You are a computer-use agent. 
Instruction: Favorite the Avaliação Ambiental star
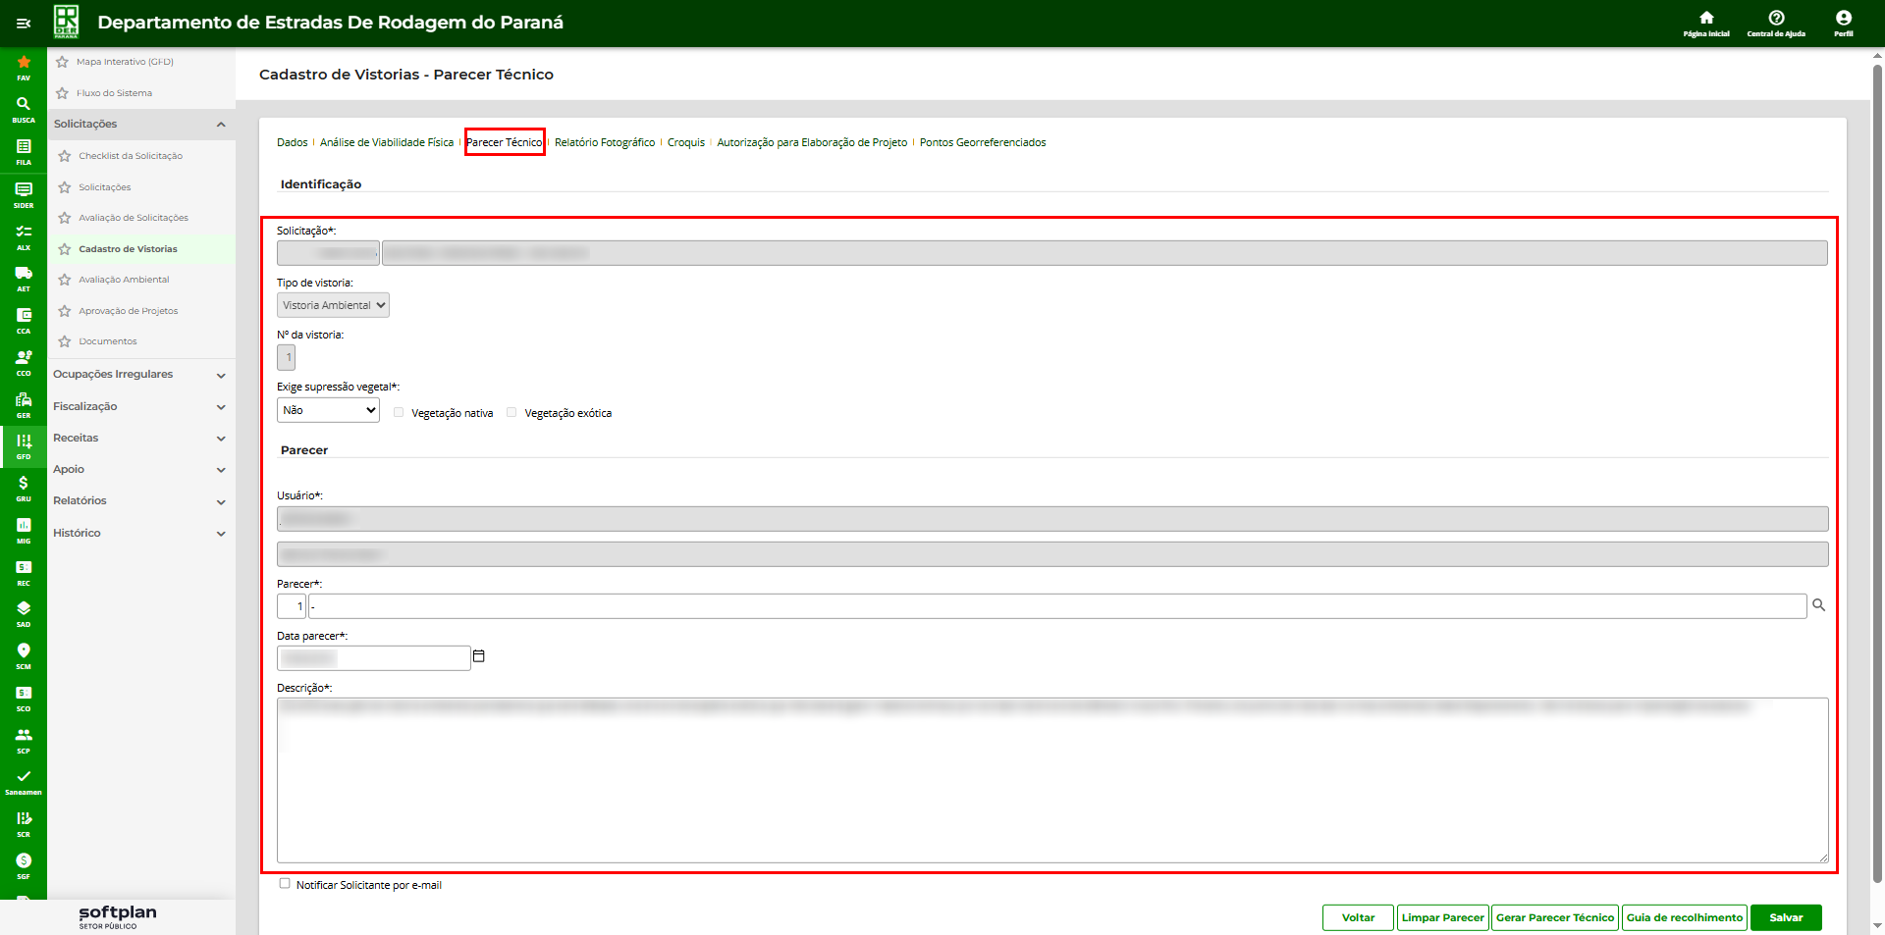(x=65, y=280)
